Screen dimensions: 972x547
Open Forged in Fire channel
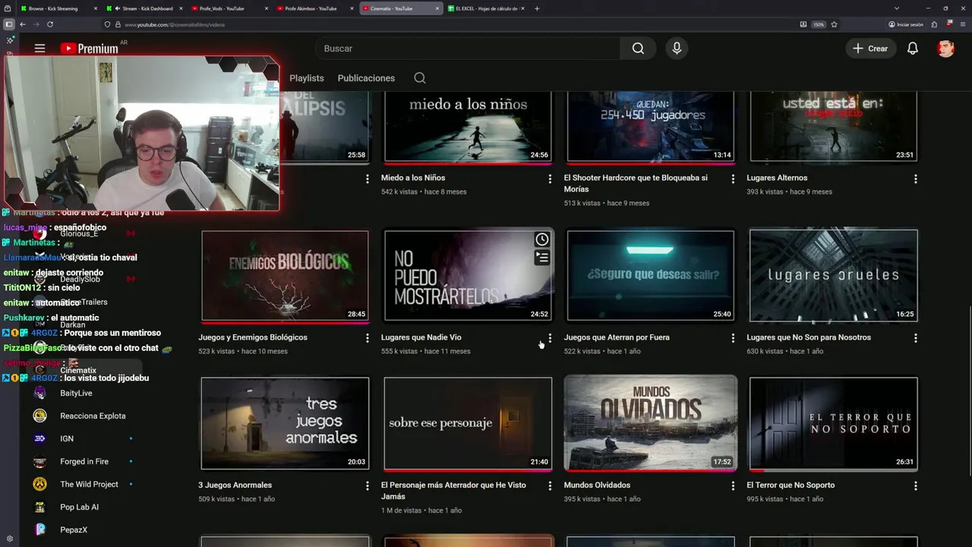click(84, 462)
